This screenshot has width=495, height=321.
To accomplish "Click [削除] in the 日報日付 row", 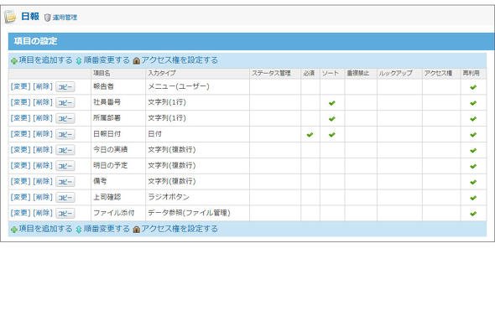I will [43, 134].
